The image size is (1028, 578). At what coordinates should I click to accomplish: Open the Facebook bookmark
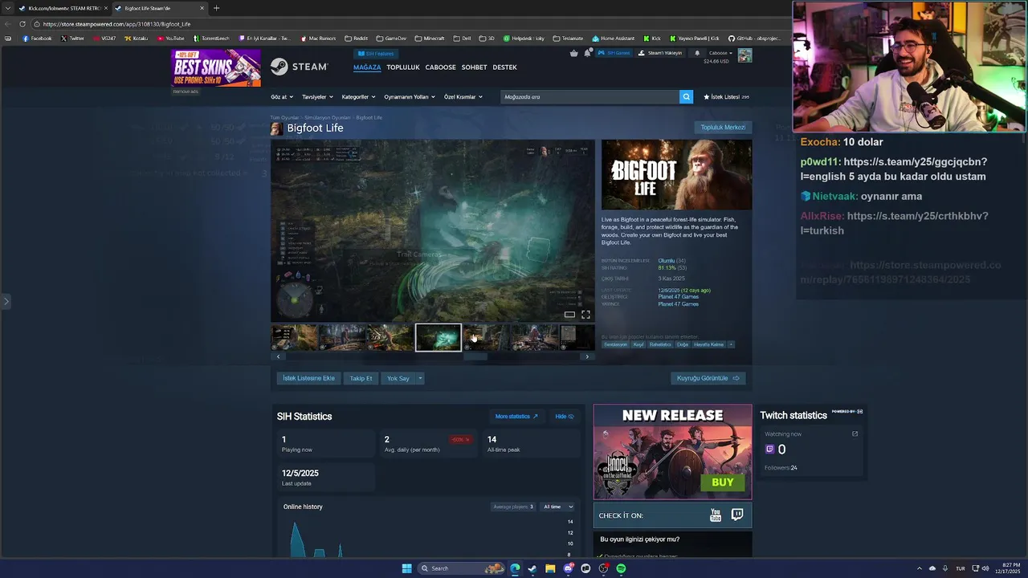(x=37, y=39)
